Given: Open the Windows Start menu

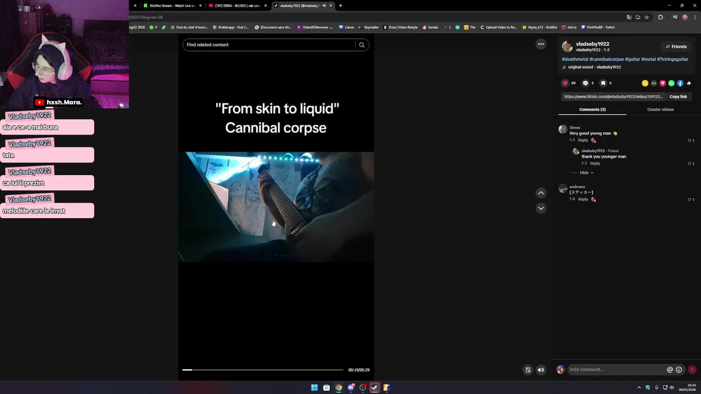Looking at the screenshot, I should click(x=314, y=387).
